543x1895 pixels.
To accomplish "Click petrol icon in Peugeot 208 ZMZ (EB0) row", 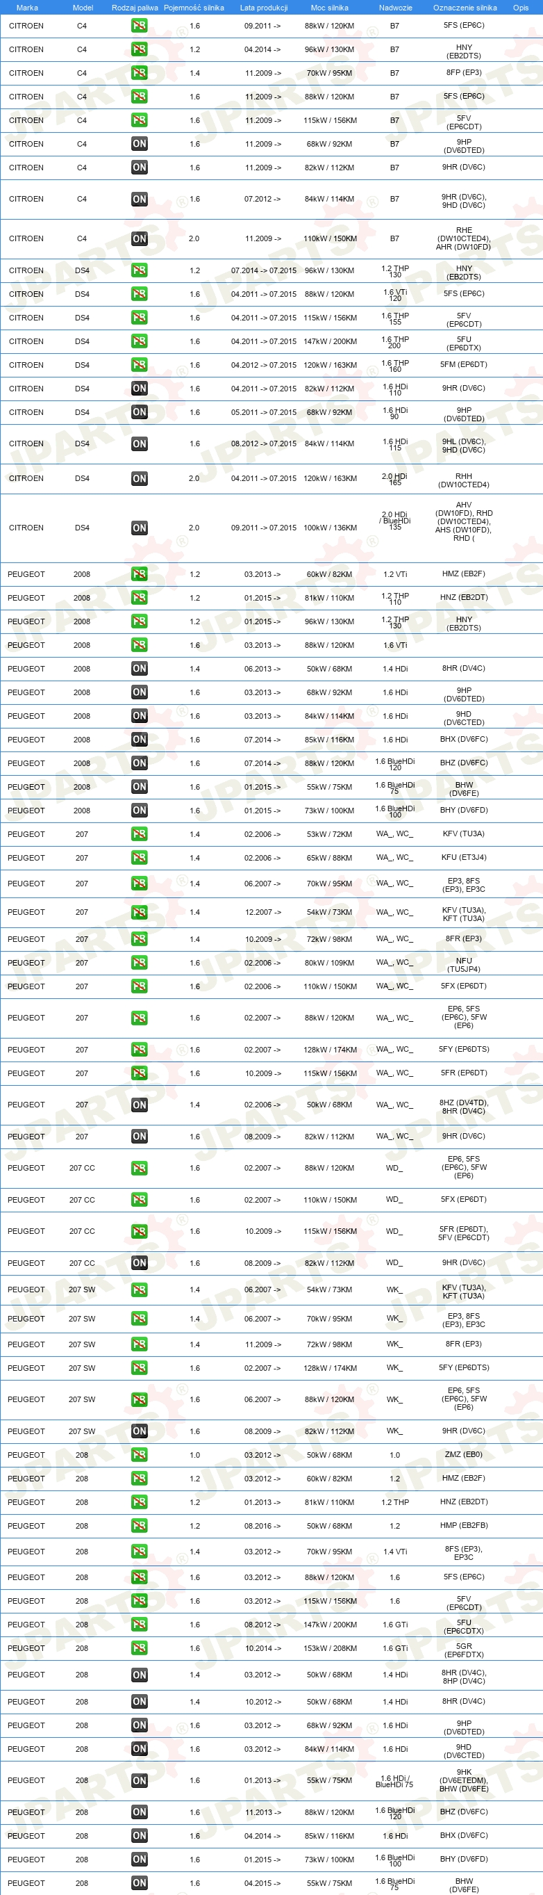I will click(139, 1455).
